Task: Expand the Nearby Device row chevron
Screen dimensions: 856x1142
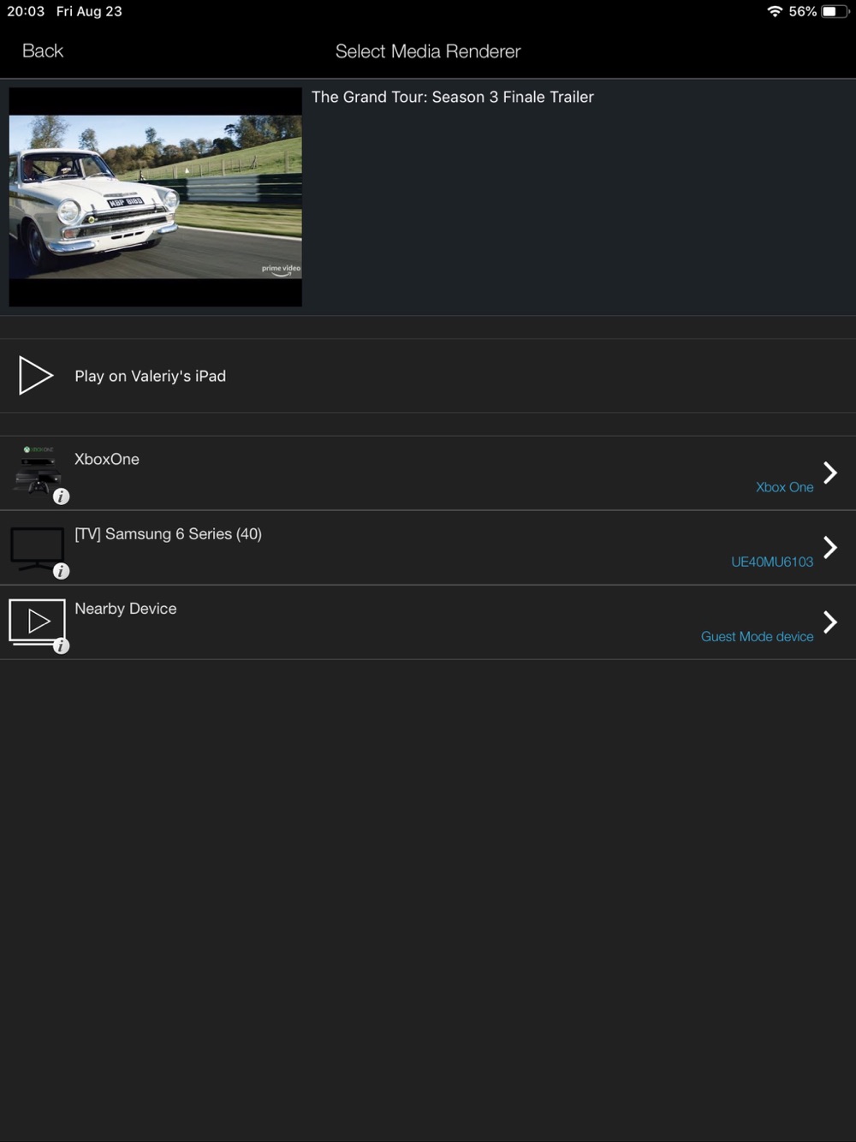Action: point(829,622)
